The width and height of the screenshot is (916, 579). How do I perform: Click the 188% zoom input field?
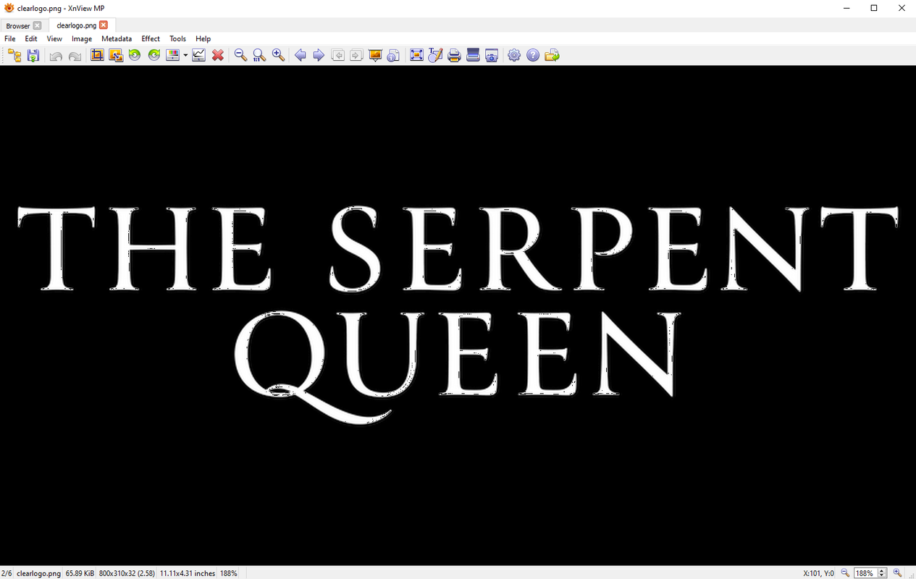[x=865, y=572]
